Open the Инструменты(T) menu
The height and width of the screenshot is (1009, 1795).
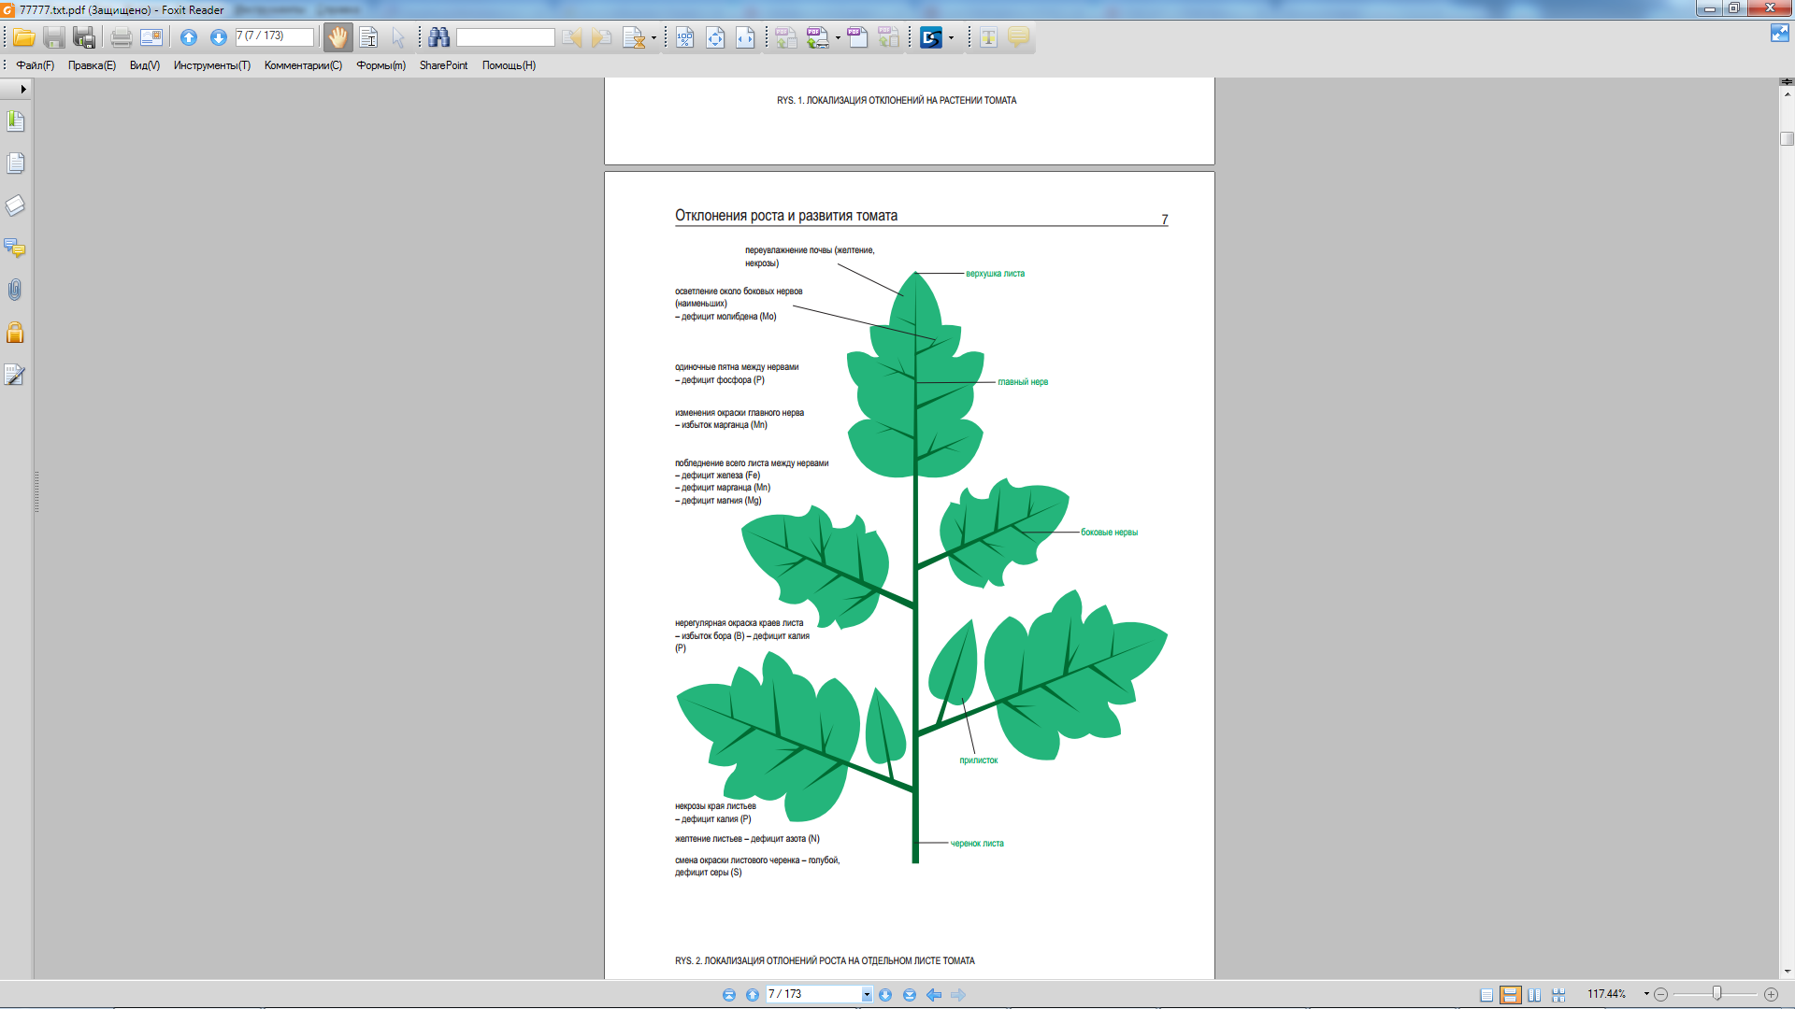point(211,65)
